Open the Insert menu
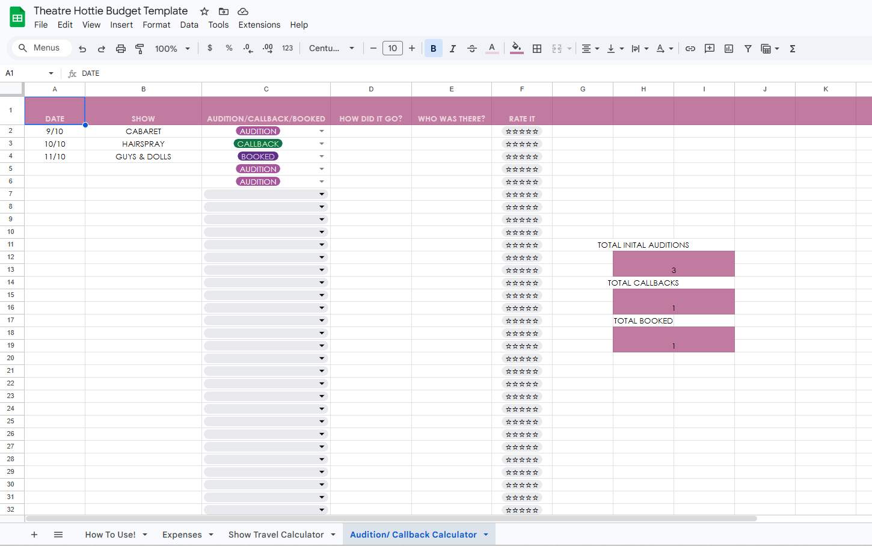This screenshot has width=872, height=546. point(121,25)
